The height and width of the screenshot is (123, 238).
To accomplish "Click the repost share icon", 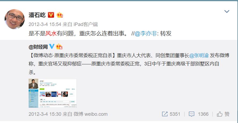I will 165,114.
